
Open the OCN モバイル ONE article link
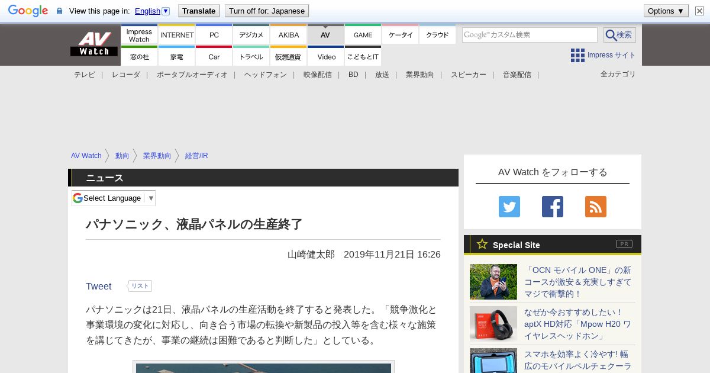pyautogui.click(x=578, y=282)
